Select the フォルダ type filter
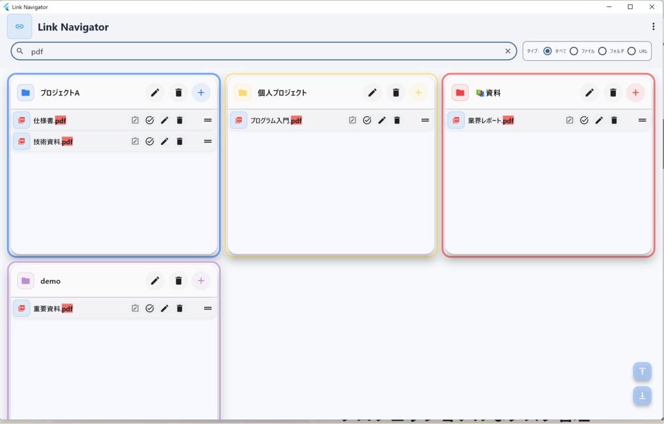The width and height of the screenshot is (664, 424). tap(602, 50)
